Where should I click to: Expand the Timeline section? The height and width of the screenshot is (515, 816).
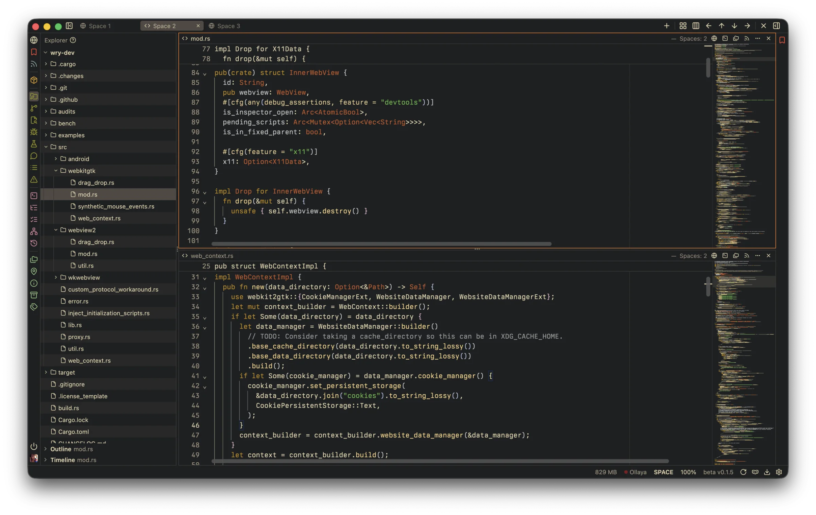click(x=46, y=460)
